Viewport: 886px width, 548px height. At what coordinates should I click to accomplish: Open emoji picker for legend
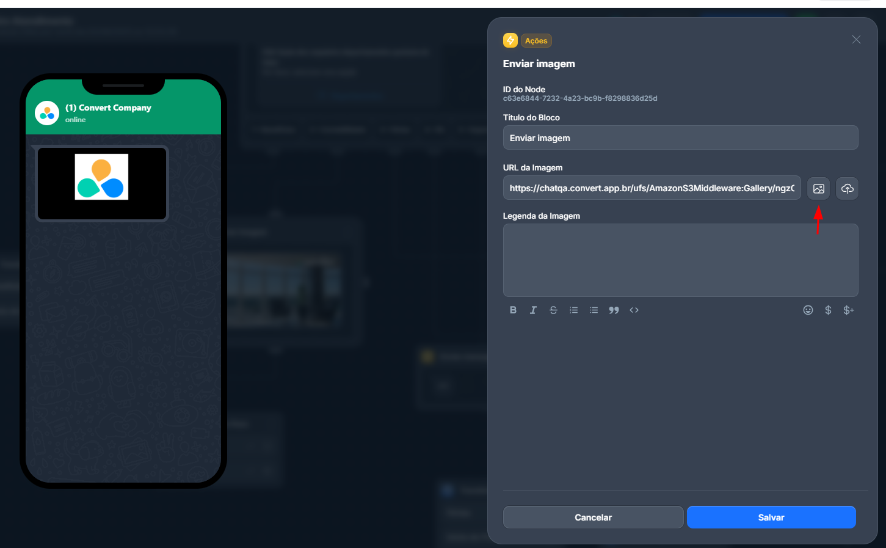(x=808, y=310)
